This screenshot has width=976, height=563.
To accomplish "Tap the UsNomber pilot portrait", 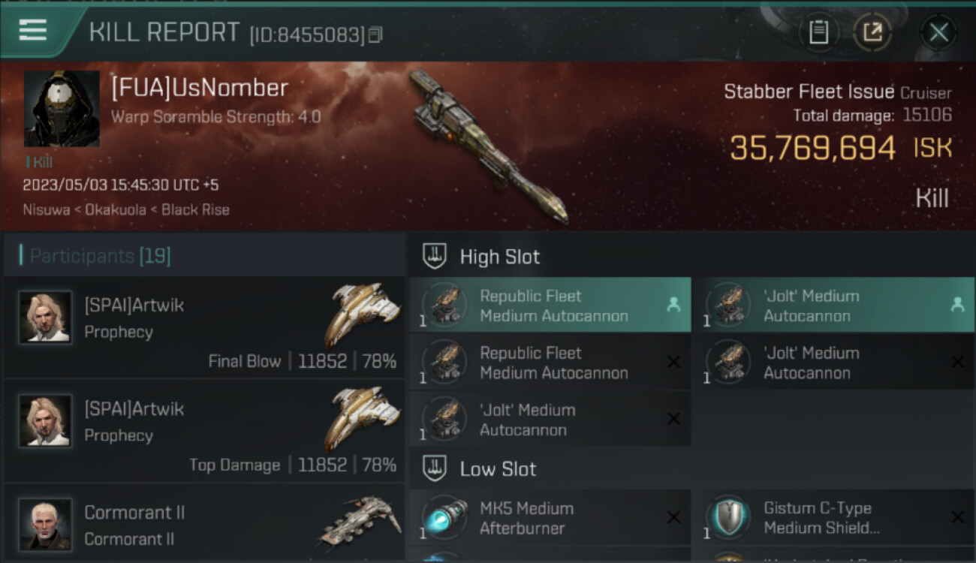I will click(62, 109).
